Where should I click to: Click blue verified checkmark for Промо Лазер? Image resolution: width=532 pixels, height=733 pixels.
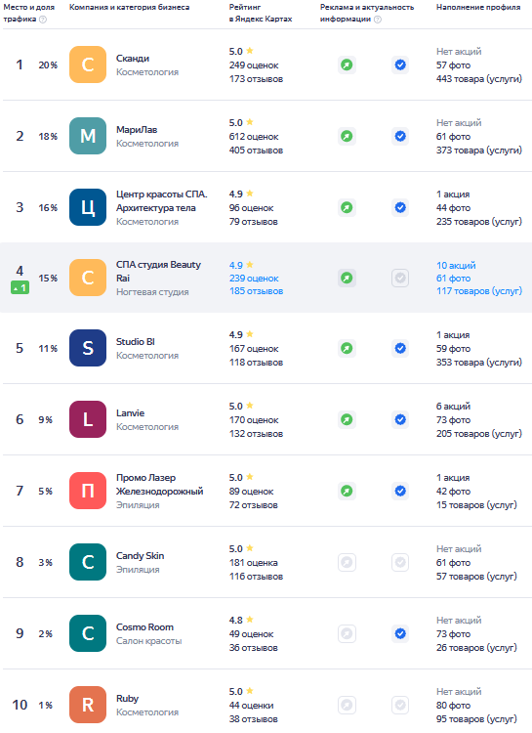tap(400, 491)
